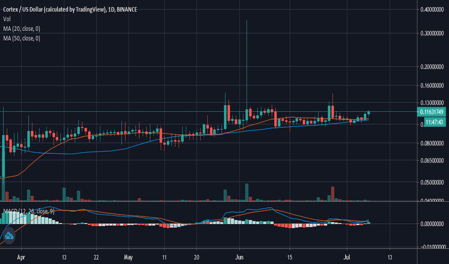This screenshot has height=264, width=449.
Task: Click the 15 date label in June
Action: [290, 257]
